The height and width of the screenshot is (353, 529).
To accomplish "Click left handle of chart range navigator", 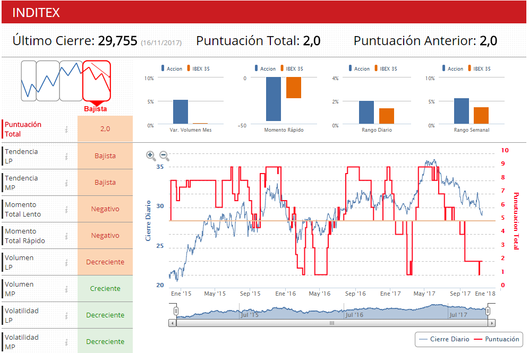I will (x=176, y=311).
